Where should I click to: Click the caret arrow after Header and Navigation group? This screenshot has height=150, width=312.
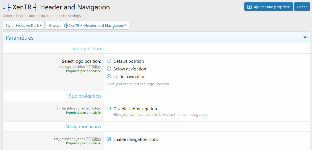click(x=125, y=25)
